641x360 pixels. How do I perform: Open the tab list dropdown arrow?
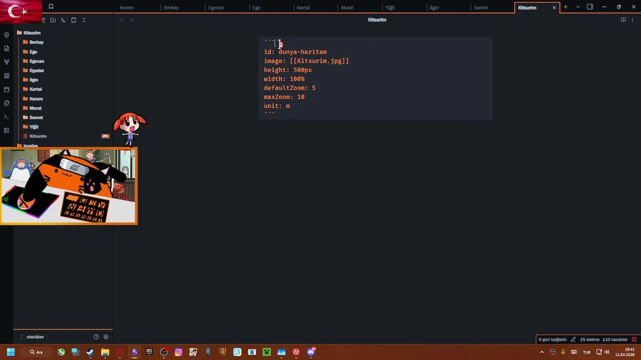(x=578, y=7)
